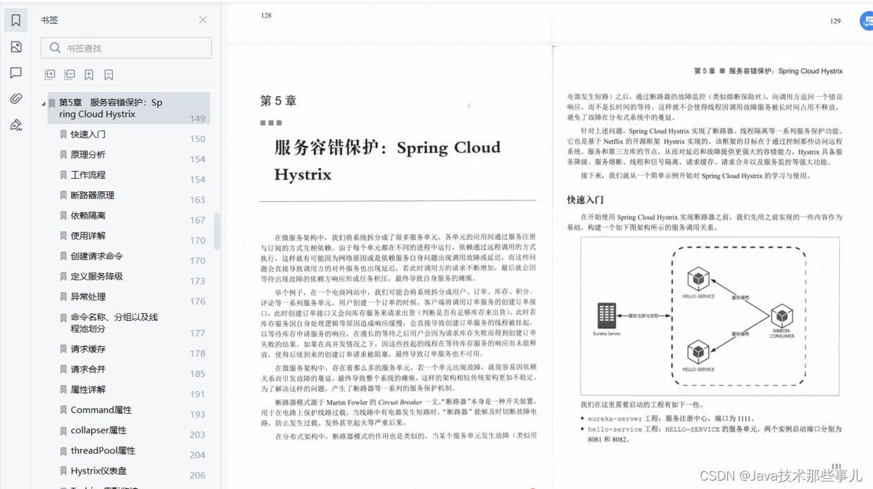Click the bookmark icon beside Command属性
This screenshot has width=873, height=489.
(63, 409)
